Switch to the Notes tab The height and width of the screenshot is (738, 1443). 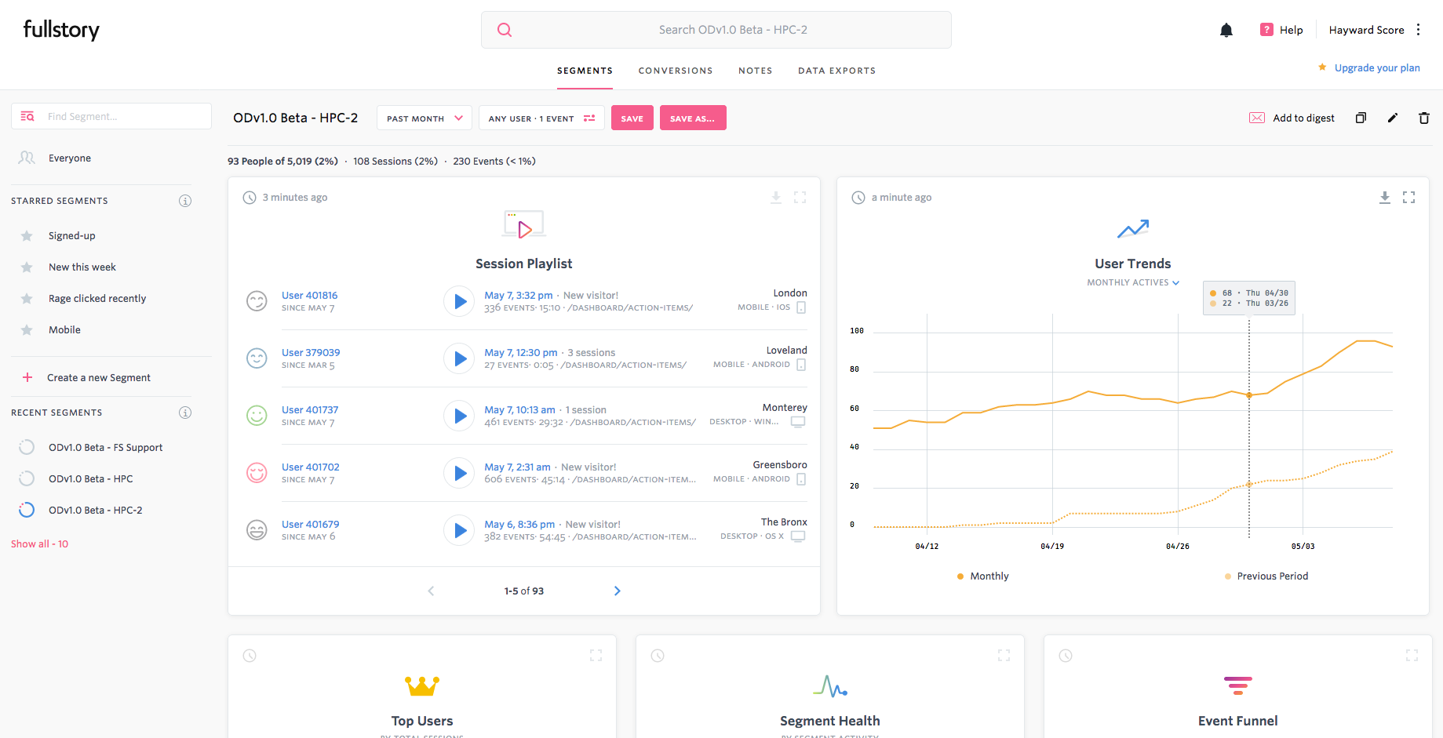coord(756,71)
